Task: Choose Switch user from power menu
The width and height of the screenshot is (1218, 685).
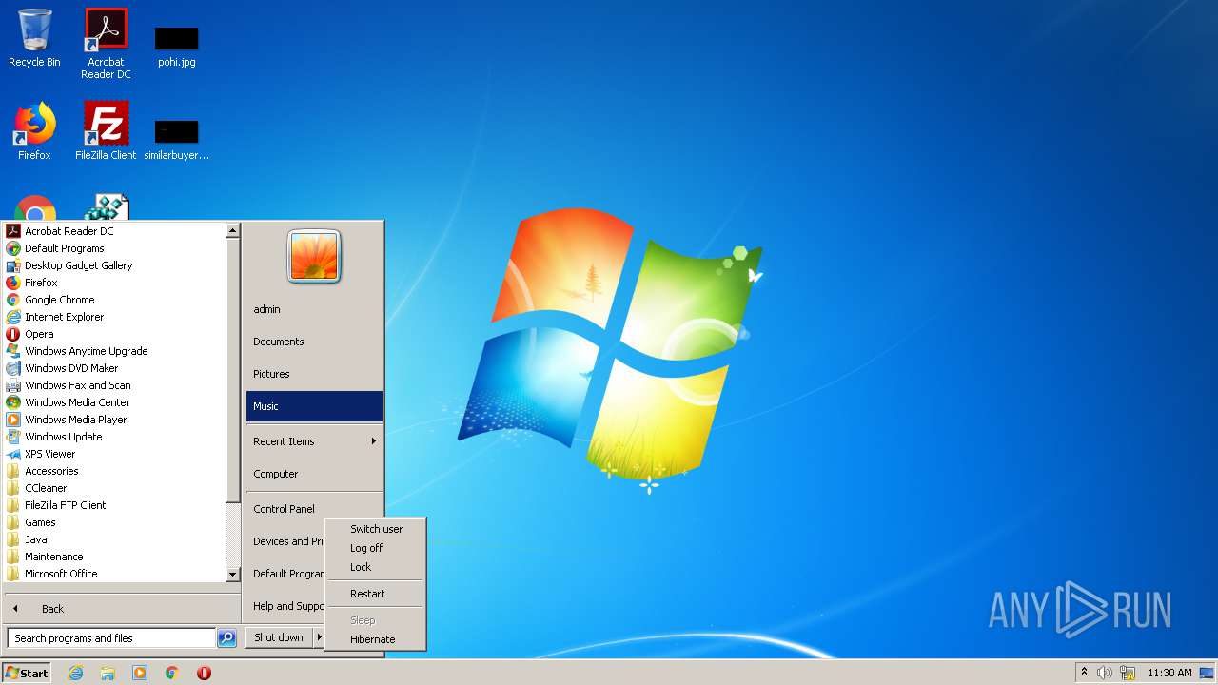Action: coord(375,529)
